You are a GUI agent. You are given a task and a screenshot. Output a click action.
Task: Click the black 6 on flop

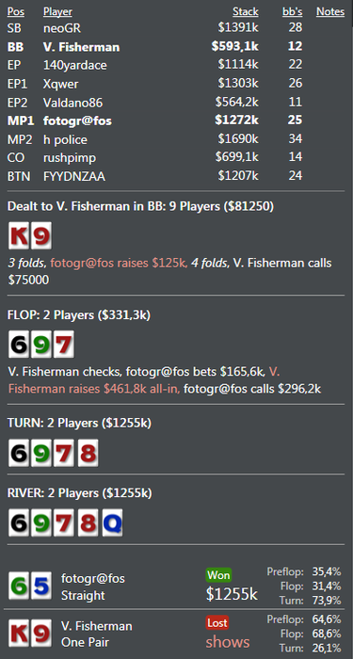click(20, 345)
